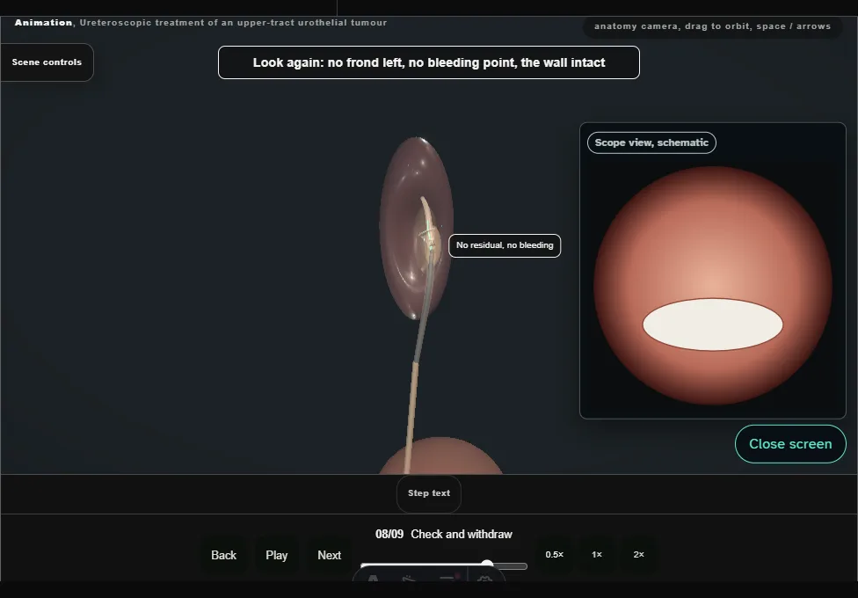
Task: Open the Scene controls panel
Action: [x=47, y=62]
